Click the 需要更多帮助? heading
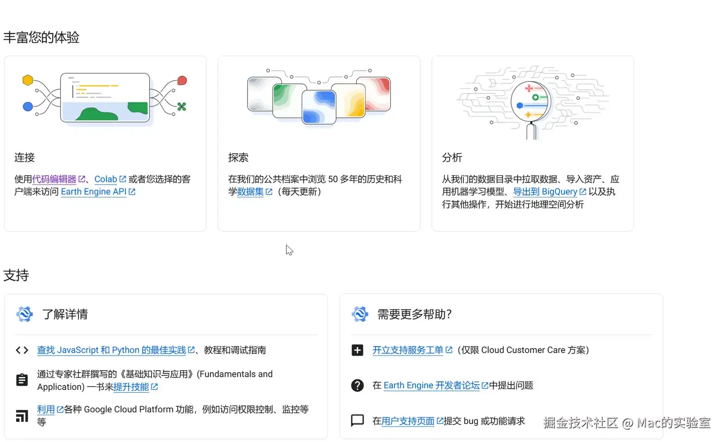The width and height of the screenshot is (723, 442). pos(415,314)
